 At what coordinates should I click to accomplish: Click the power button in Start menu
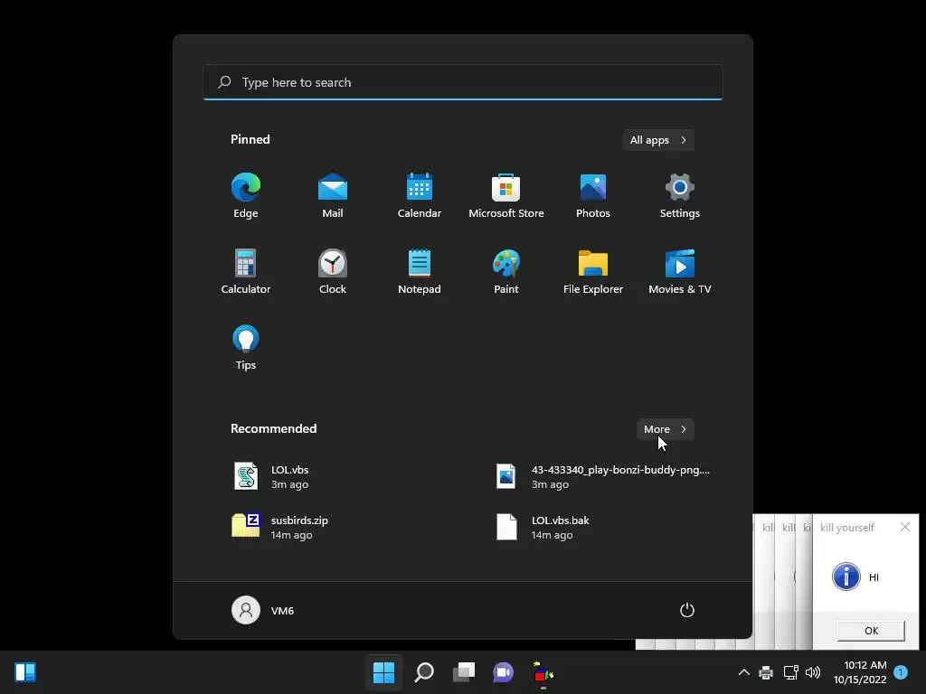tap(687, 610)
